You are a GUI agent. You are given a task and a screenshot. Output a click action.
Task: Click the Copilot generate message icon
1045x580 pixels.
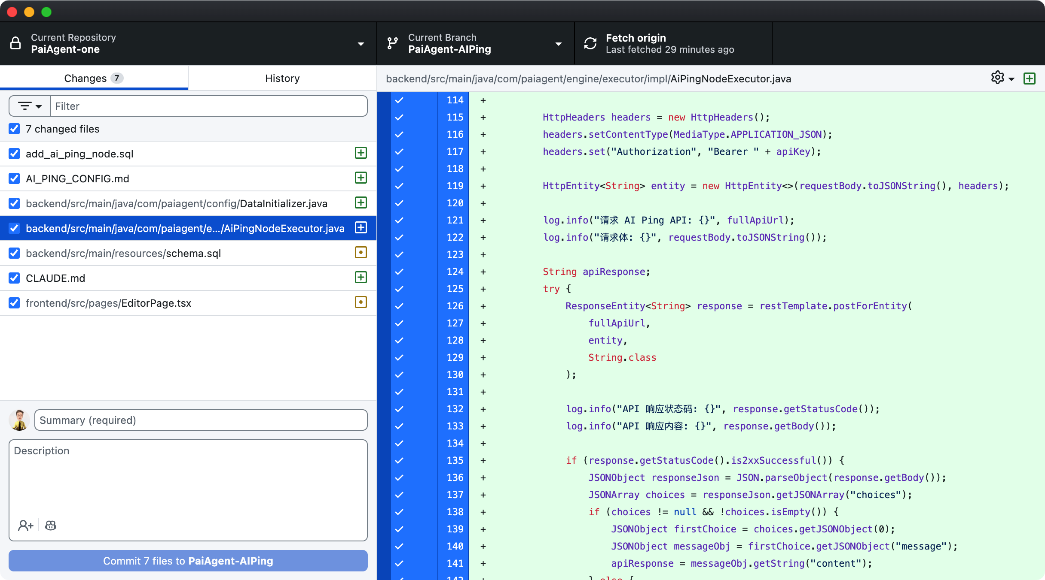point(51,525)
